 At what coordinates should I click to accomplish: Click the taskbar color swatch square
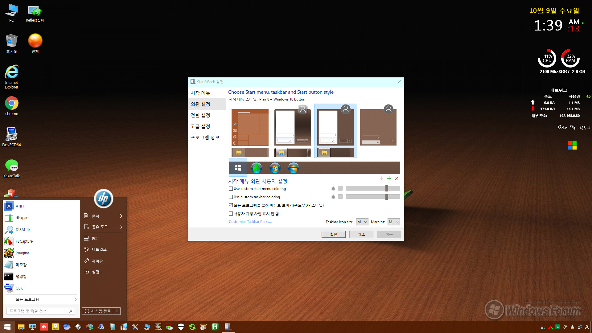[340, 197]
